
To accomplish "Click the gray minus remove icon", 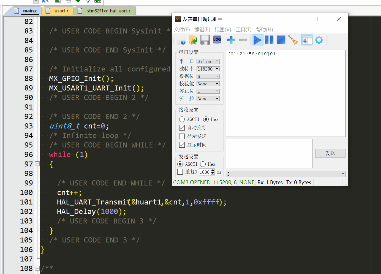I will pos(243,40).
